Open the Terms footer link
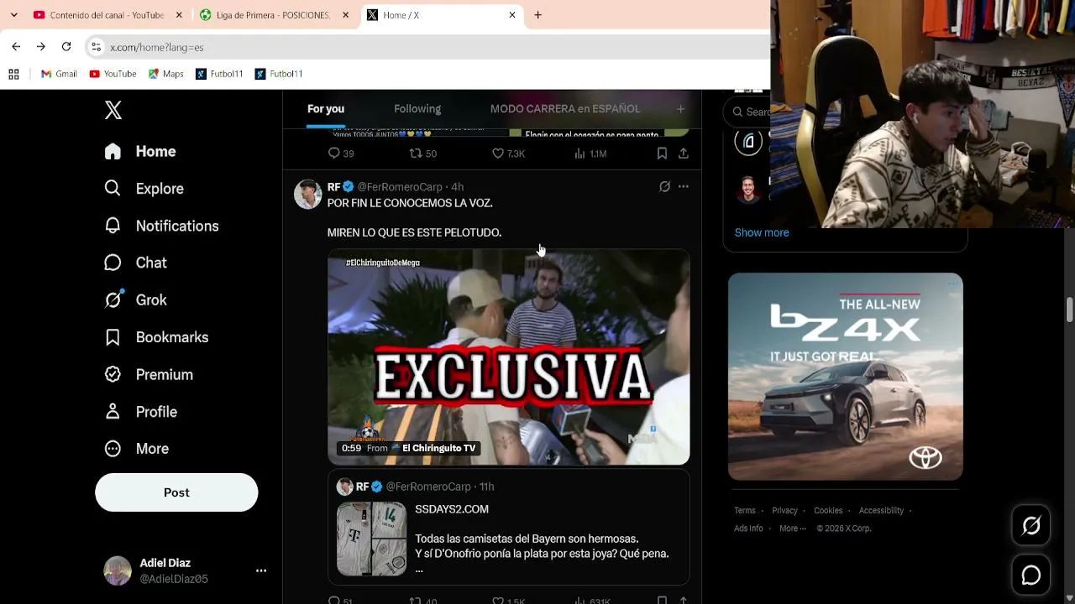Viewport: 1075px width, 604px height. click(x=745, y=511)
